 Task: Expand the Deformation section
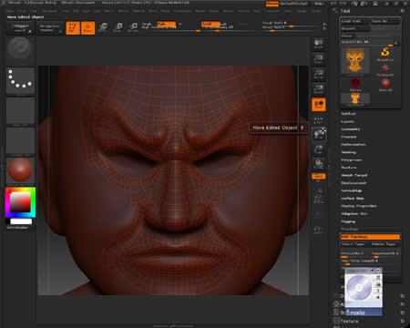[354, 145]
